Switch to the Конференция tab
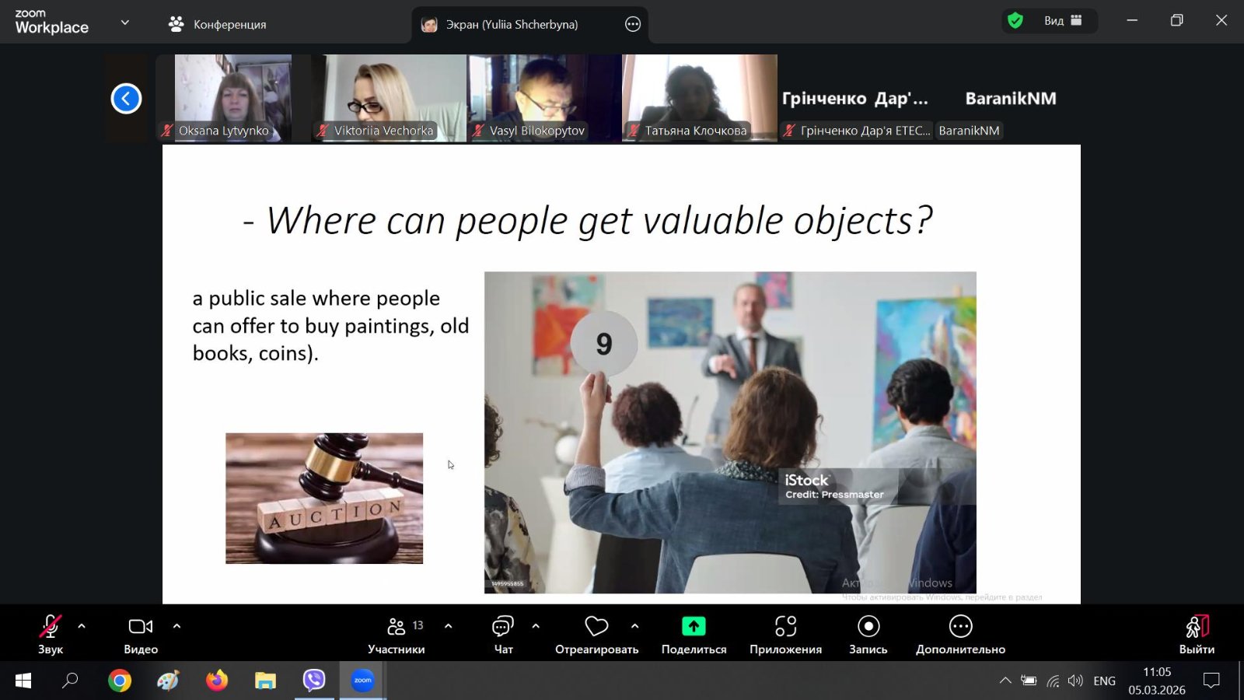This screenshot has width=1244, height=700. (x=218, y=24)
